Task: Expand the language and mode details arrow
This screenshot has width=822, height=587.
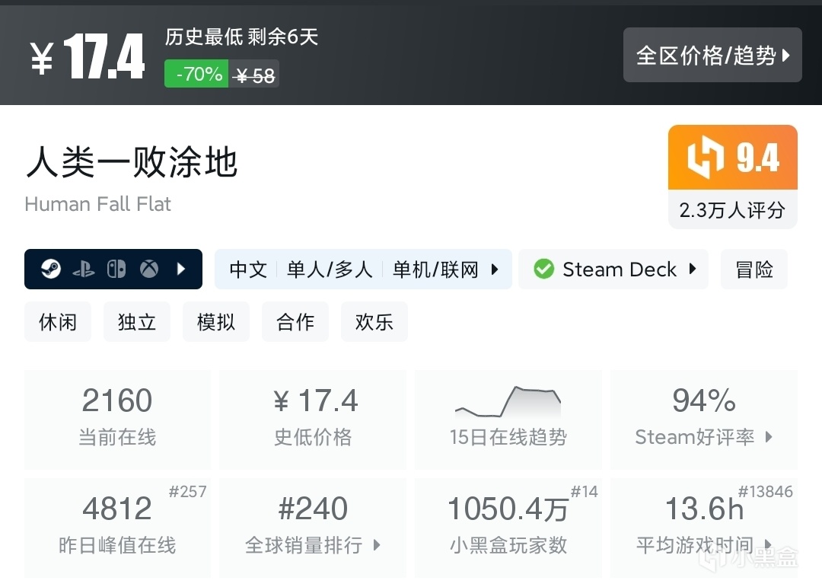Action: tap(495, 269)
